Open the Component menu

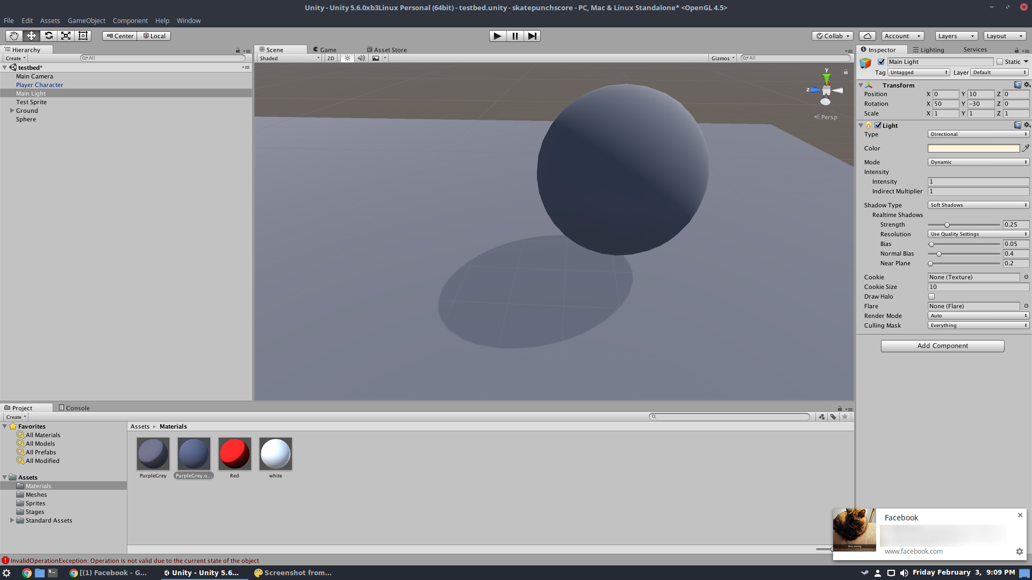click(x=130, y=20)
